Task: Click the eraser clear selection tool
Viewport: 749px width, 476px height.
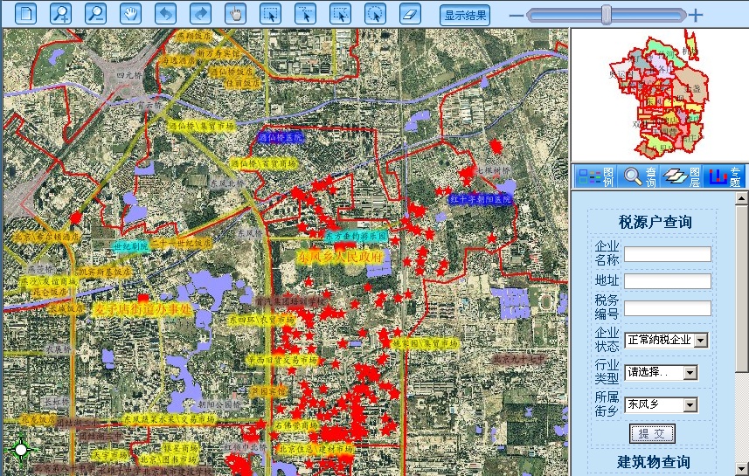Action: coord(410,14)
